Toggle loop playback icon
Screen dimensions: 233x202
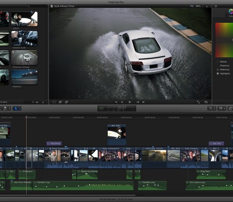pos(206,102)
